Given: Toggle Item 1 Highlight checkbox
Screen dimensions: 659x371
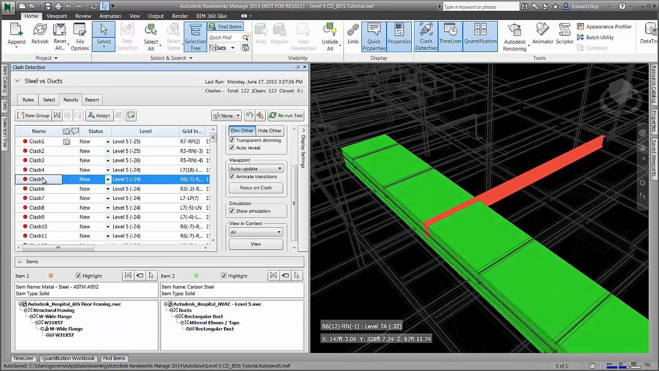Looking at the screenshot, I should point(78,276).
